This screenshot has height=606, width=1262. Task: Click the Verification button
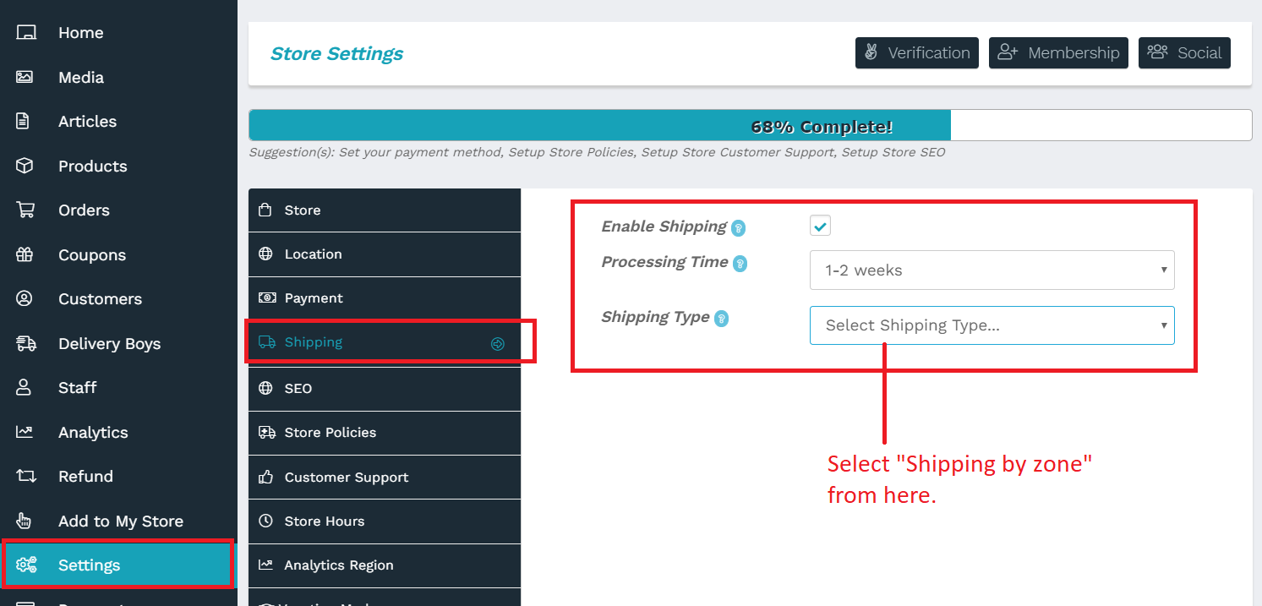point(916,52)
